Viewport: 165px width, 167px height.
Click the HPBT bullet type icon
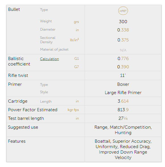coord(123,11)
